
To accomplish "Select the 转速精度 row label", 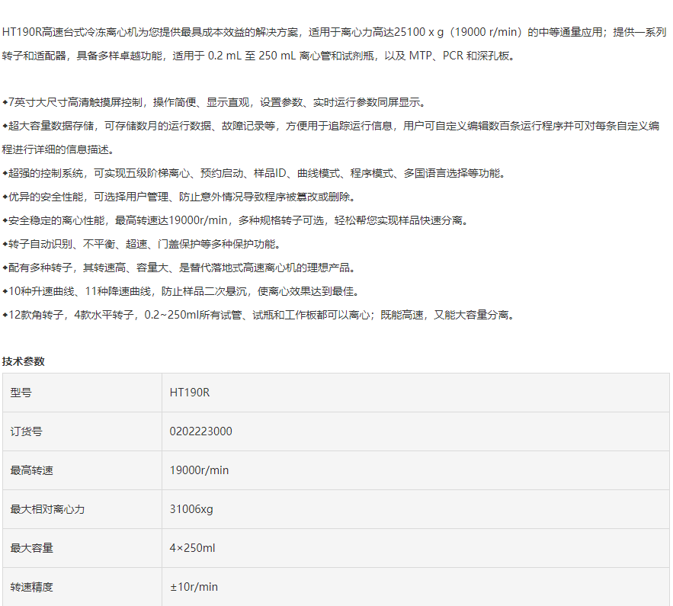I will coord(32,587).
